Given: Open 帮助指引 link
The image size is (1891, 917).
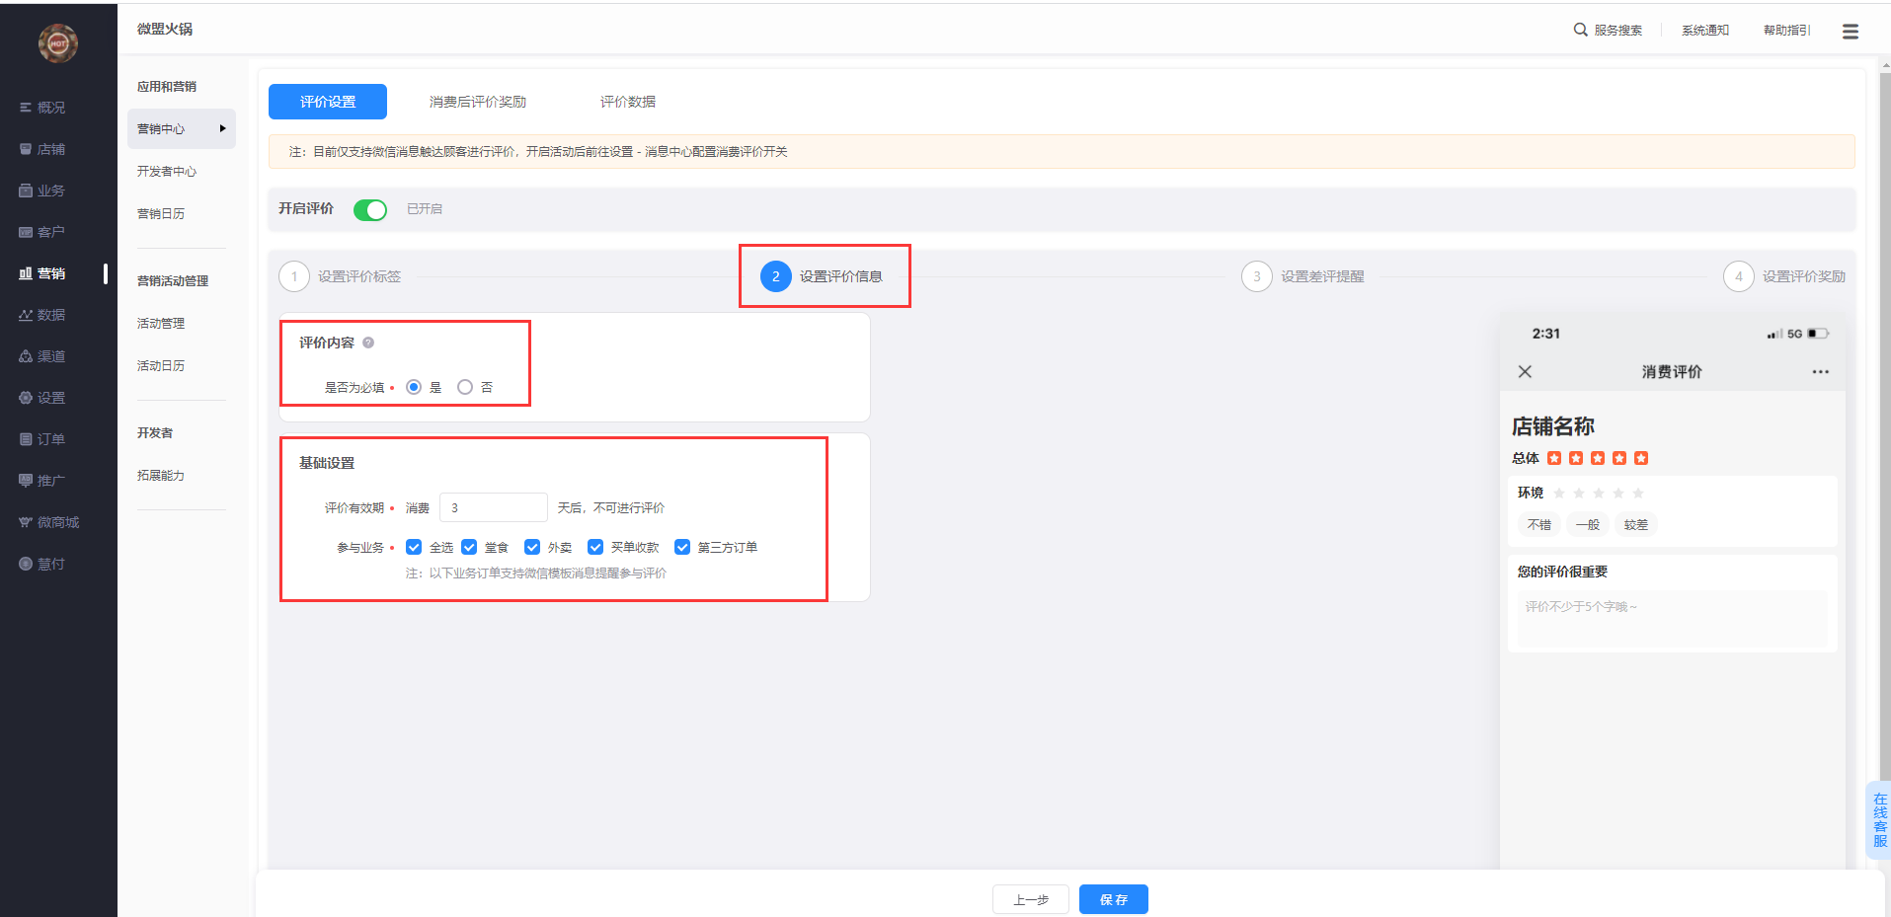Looking at the screenshot, I should (1787, 31).
